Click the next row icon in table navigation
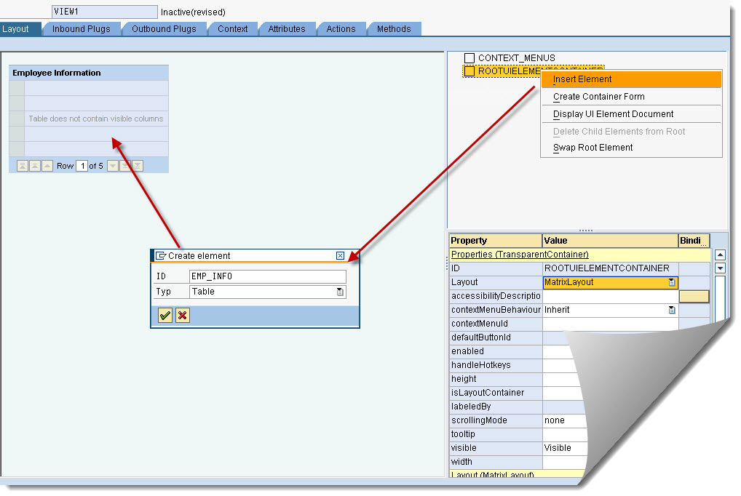 coord(112,166)
